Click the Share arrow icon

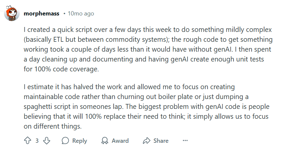point(146,141)
